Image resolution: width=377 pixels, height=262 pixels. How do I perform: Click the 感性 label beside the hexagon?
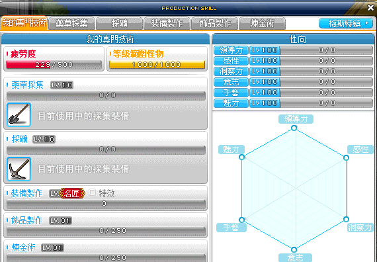pos(360,150)
